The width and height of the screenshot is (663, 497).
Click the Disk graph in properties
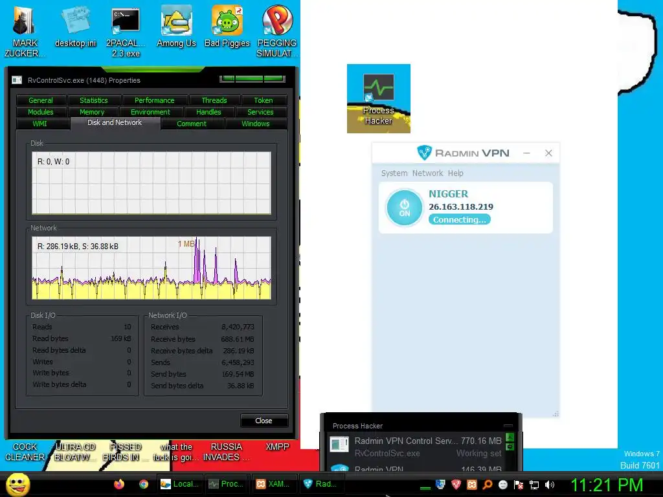152,183
